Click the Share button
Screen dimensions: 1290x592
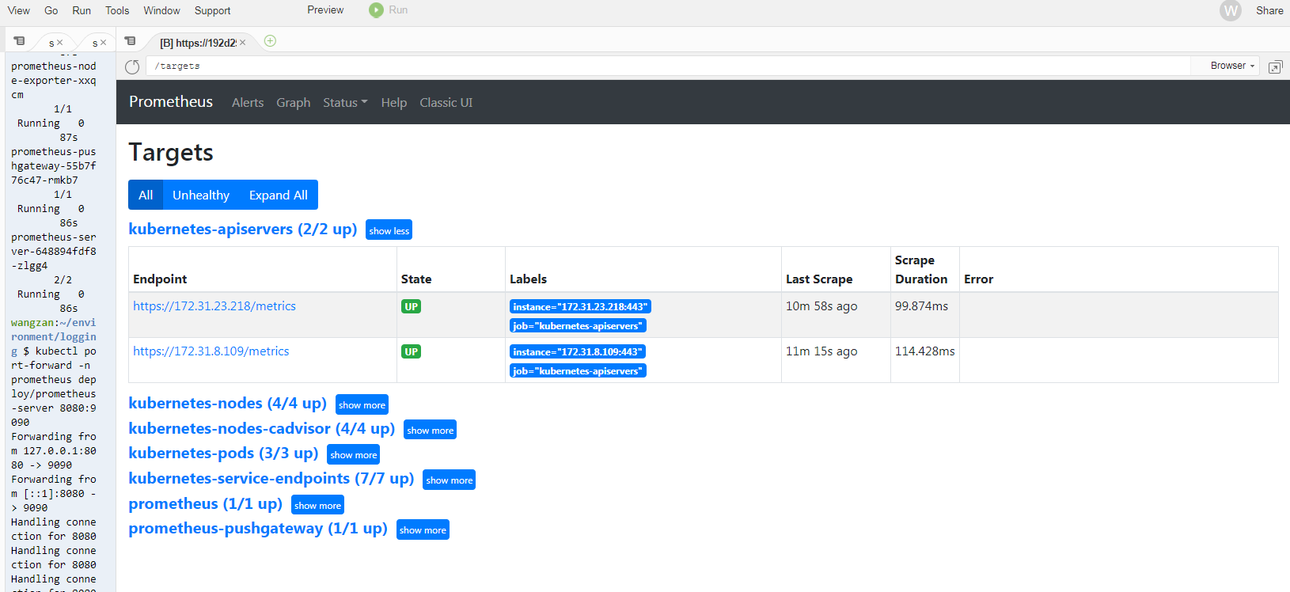point(1269,10)
